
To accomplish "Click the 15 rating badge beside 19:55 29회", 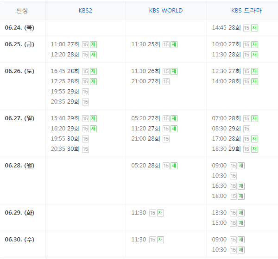I will point(85,92).
